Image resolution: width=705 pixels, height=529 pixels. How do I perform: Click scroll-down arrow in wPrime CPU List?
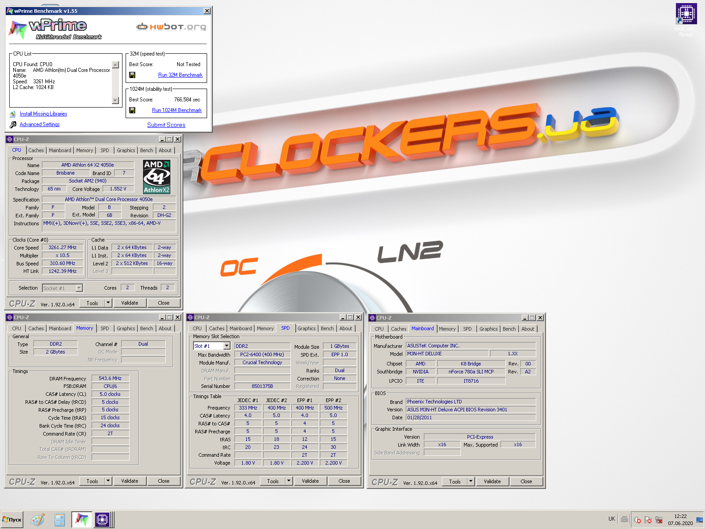pyautogui.click(x=115, y=101)
